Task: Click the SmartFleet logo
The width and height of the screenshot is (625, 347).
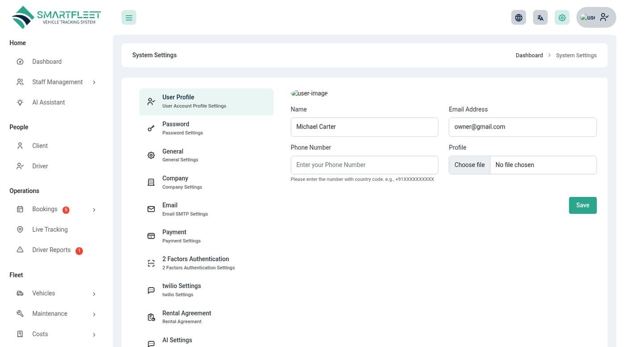Action: pos(56,17)
